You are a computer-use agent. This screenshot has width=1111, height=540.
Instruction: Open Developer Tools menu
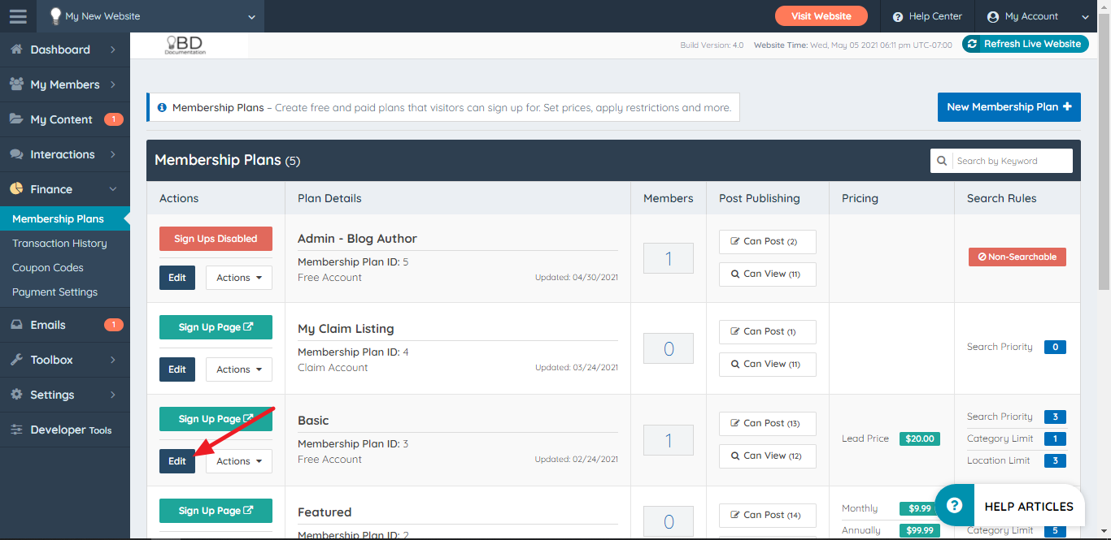pyautogui.click(x=65, y=430)
